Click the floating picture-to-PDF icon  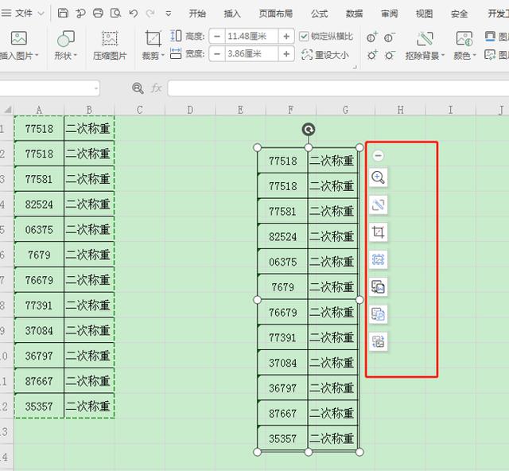[379, 314]
